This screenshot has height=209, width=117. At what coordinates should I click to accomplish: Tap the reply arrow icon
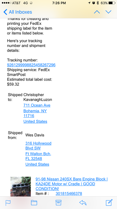(x=83, y=203)
